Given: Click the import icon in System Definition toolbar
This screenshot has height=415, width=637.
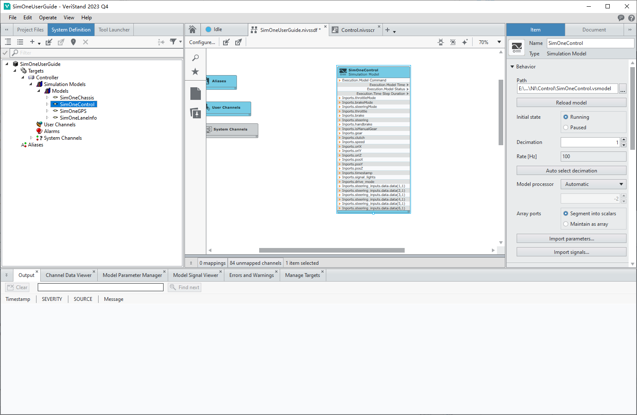Looking at the screenshot, I should [49, 42].
